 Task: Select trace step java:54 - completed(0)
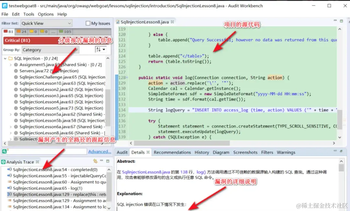(x=55, y=170)
